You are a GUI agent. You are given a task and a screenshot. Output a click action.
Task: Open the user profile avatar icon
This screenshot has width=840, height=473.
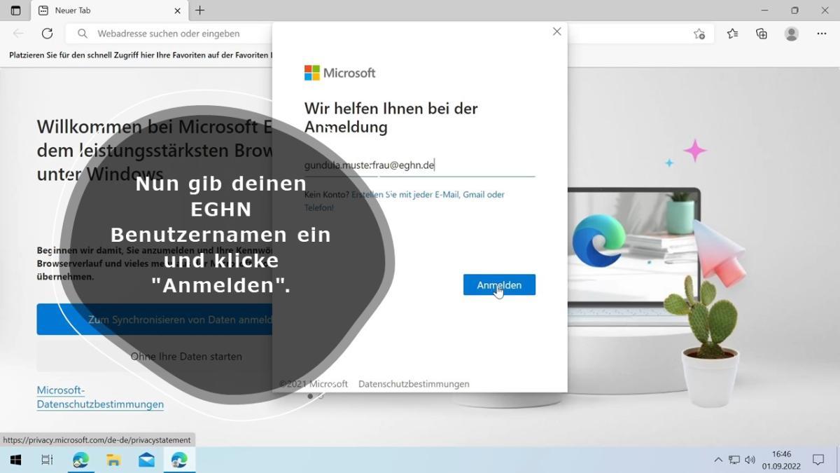coord(792,34)
